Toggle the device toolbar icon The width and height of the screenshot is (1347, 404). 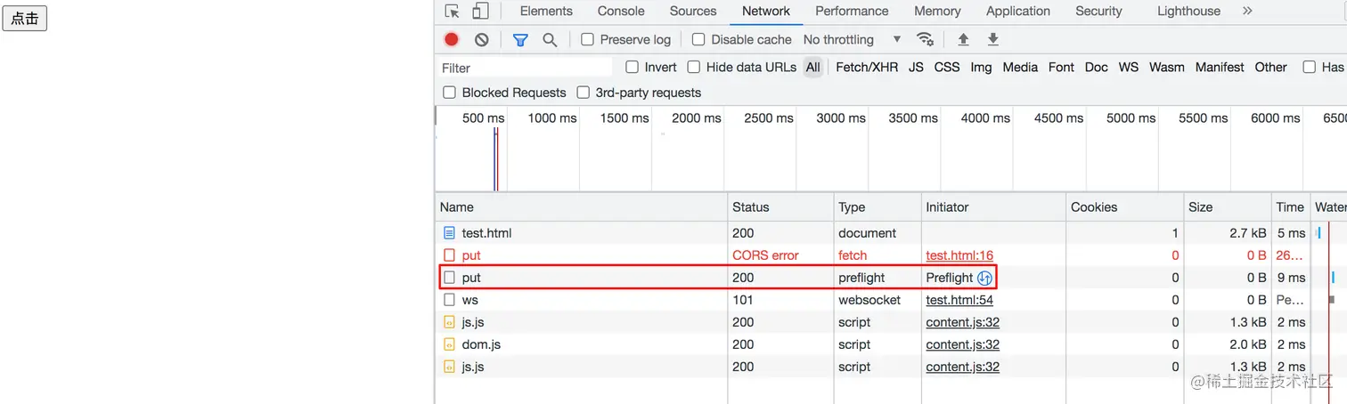tap(480, 12)
